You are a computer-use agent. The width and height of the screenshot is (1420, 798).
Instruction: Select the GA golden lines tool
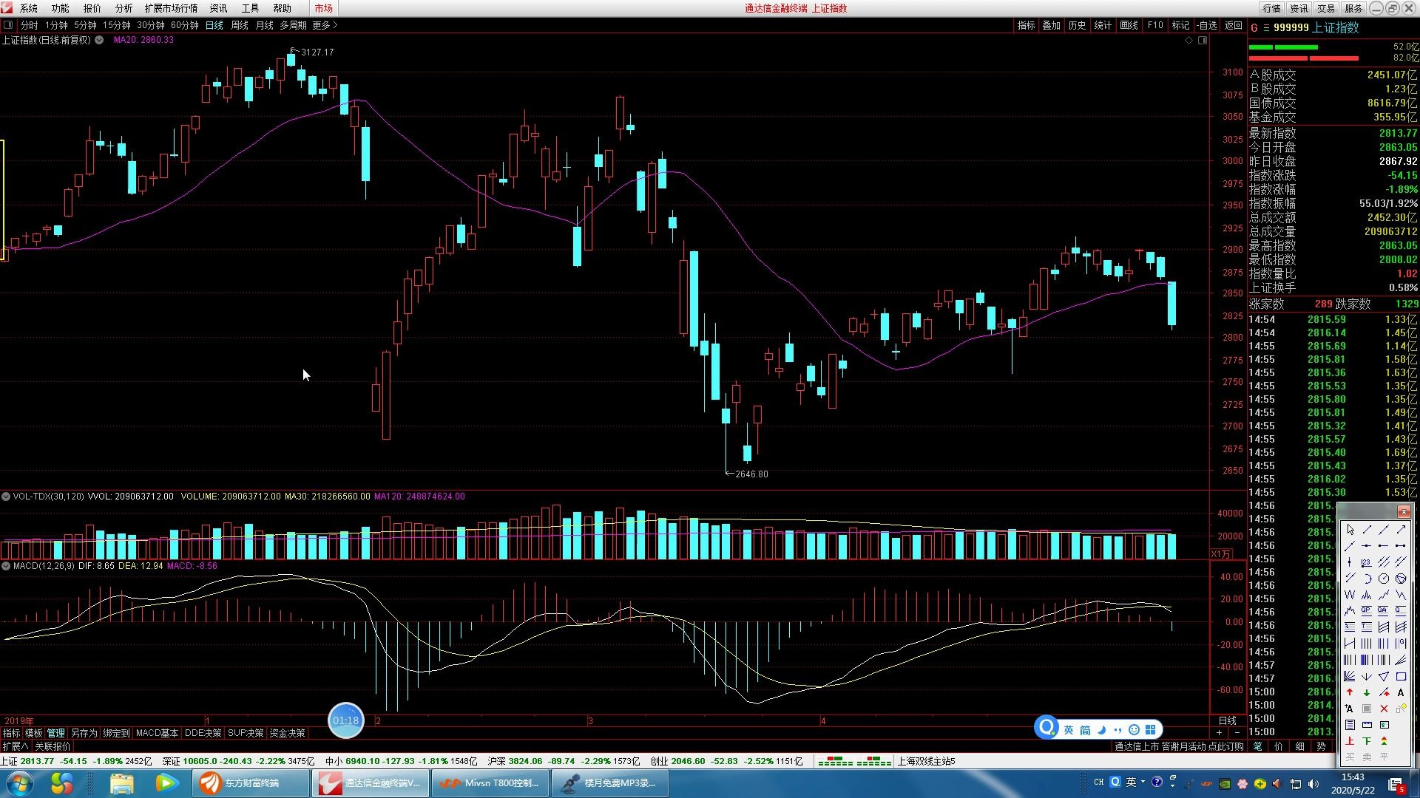pyautogui.click(x=1384, y=611)
